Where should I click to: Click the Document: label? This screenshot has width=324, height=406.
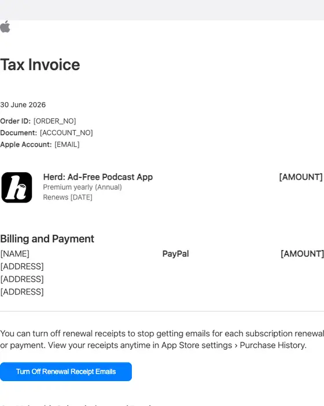click(x=19, y=133)
